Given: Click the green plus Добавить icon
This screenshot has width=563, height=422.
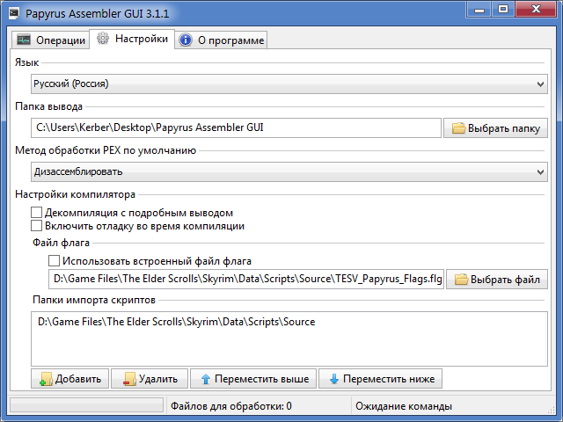Looking at the screenshot, I should tap(46, 379).
